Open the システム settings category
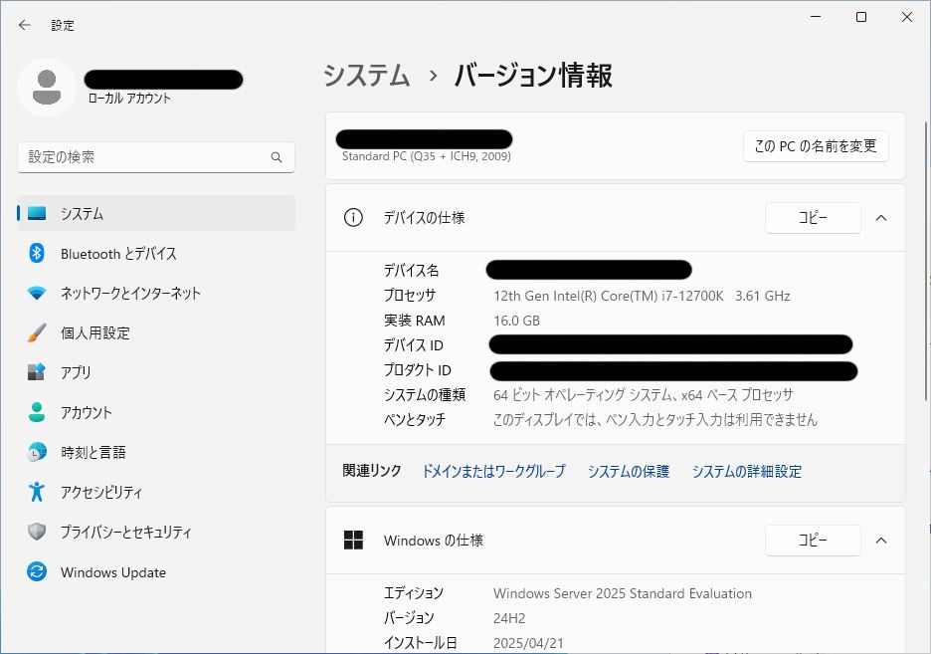Viewport: 931px width, 654px height. [156, 213]
